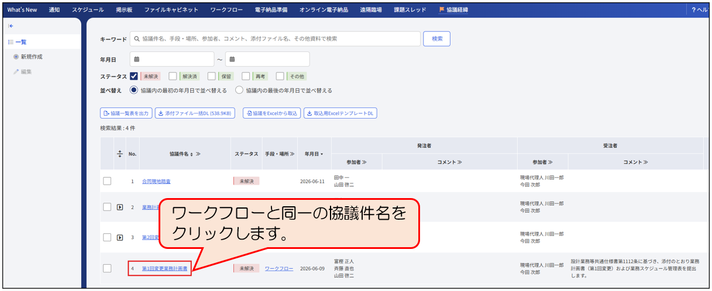
Task: Select sort by 最初の年月日 radio
Action: (x=134, y=91)
